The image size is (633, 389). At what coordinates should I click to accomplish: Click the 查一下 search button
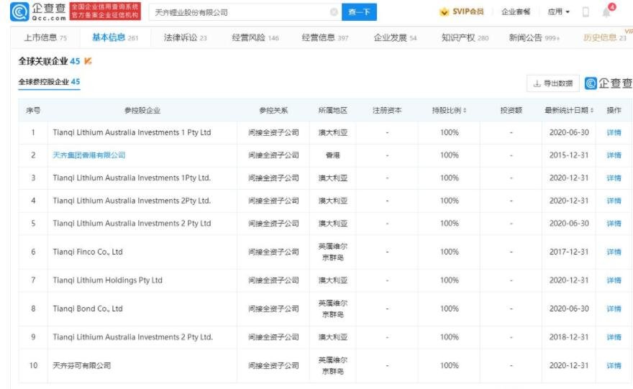359,12
